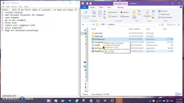Image resolution: width=184 pixels, height=103 pixels.
Task: Collapse the Explorer ribbon chevron
Action: (x=178, y=7)
